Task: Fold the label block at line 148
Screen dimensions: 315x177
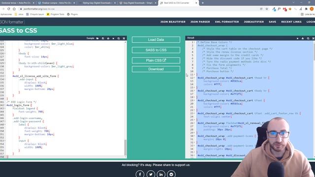Action: click(5, 124)
